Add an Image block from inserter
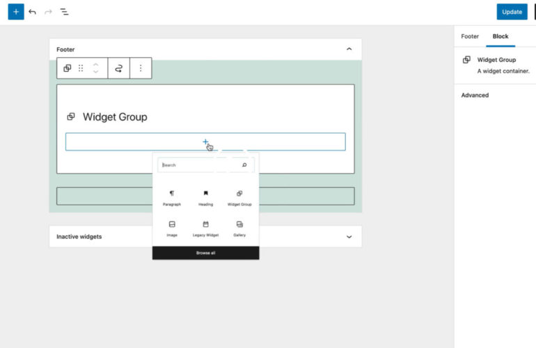 coord(172,228)
